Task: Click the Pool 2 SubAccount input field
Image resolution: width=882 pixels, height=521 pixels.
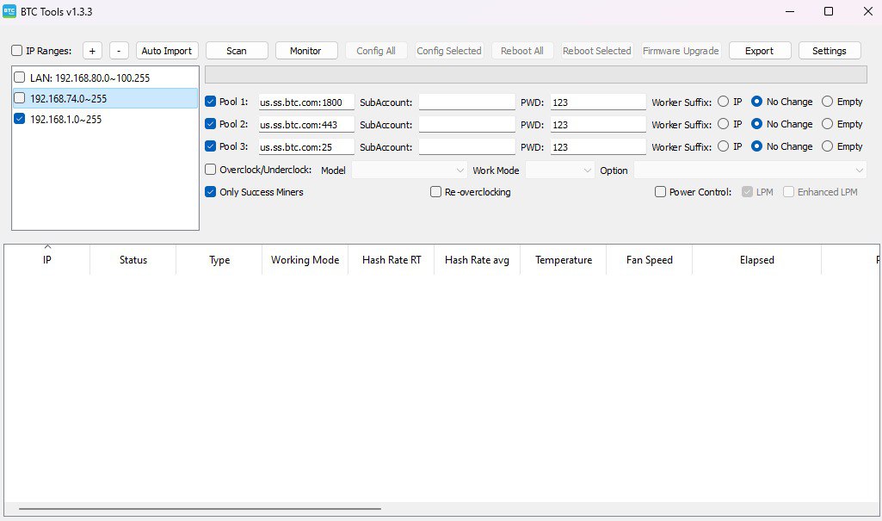Action: click(x=466, y=125)
